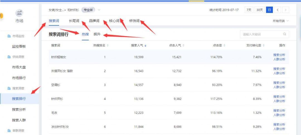
Task: Sort by 点击率 column arrows
Action: click(224, 46)
